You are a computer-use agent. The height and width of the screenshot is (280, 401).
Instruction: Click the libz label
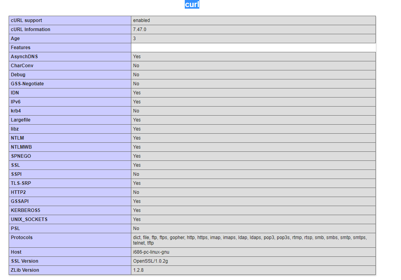click(x=15, y=129)
